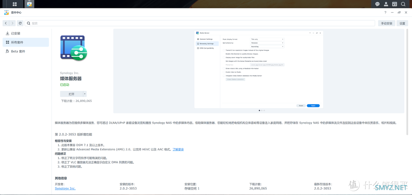
Task: Select the third screenshot carousel dot
Action: [x=264, y=110]
